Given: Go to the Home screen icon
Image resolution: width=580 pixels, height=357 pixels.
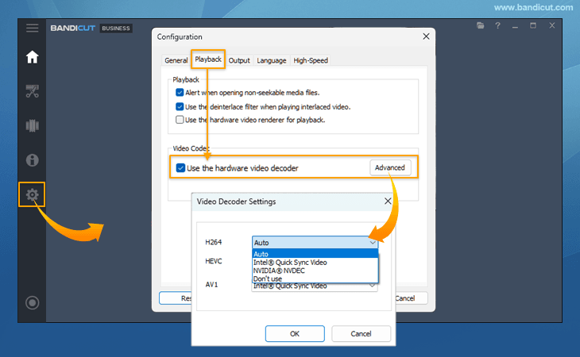Looking at the screenshot, I should tap(32, 57).
